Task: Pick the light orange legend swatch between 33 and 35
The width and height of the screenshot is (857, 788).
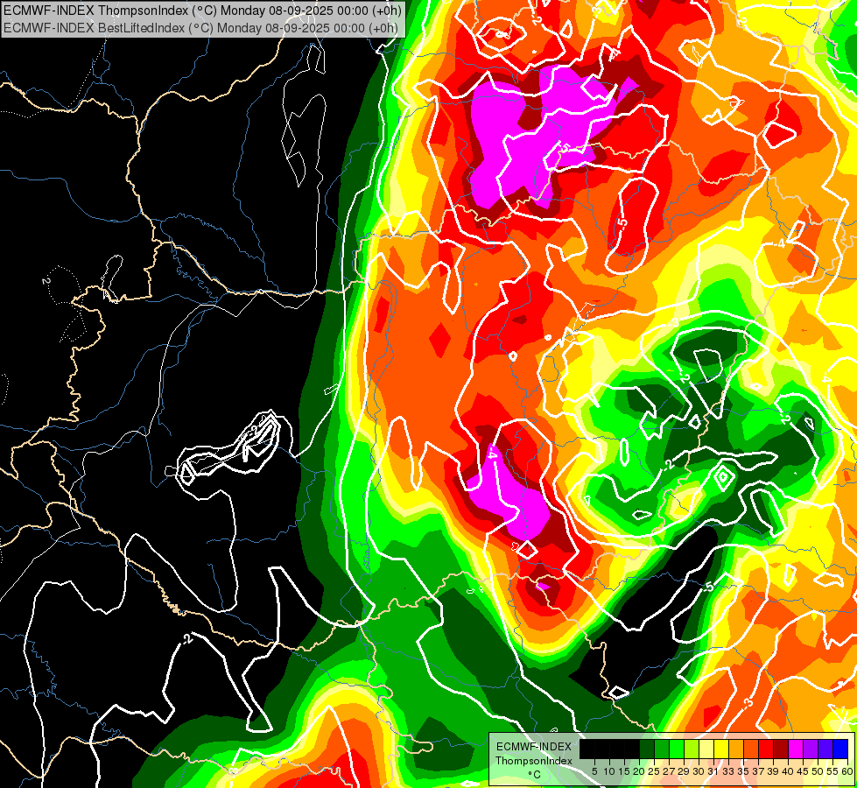Action: pos(736,749)
